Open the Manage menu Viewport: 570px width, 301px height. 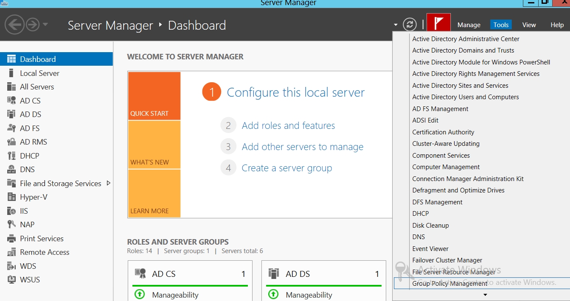click(469, 25)
